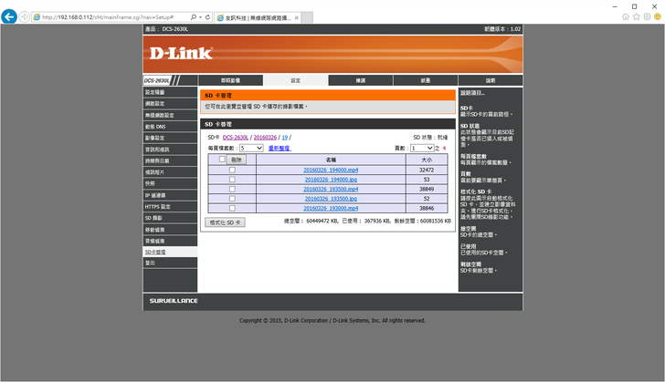Viewport: 665px width, 382px height.
Task: Click the refresh icon in address bar
Action: [209, 16]
